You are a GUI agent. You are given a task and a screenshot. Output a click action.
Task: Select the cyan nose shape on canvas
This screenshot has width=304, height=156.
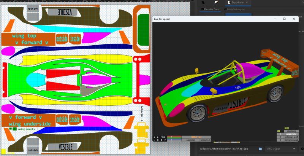[35, 80]
